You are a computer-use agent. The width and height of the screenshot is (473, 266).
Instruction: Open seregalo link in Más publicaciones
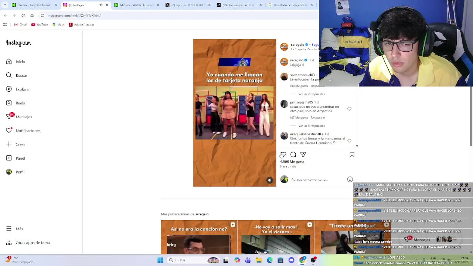pos(202,214)
